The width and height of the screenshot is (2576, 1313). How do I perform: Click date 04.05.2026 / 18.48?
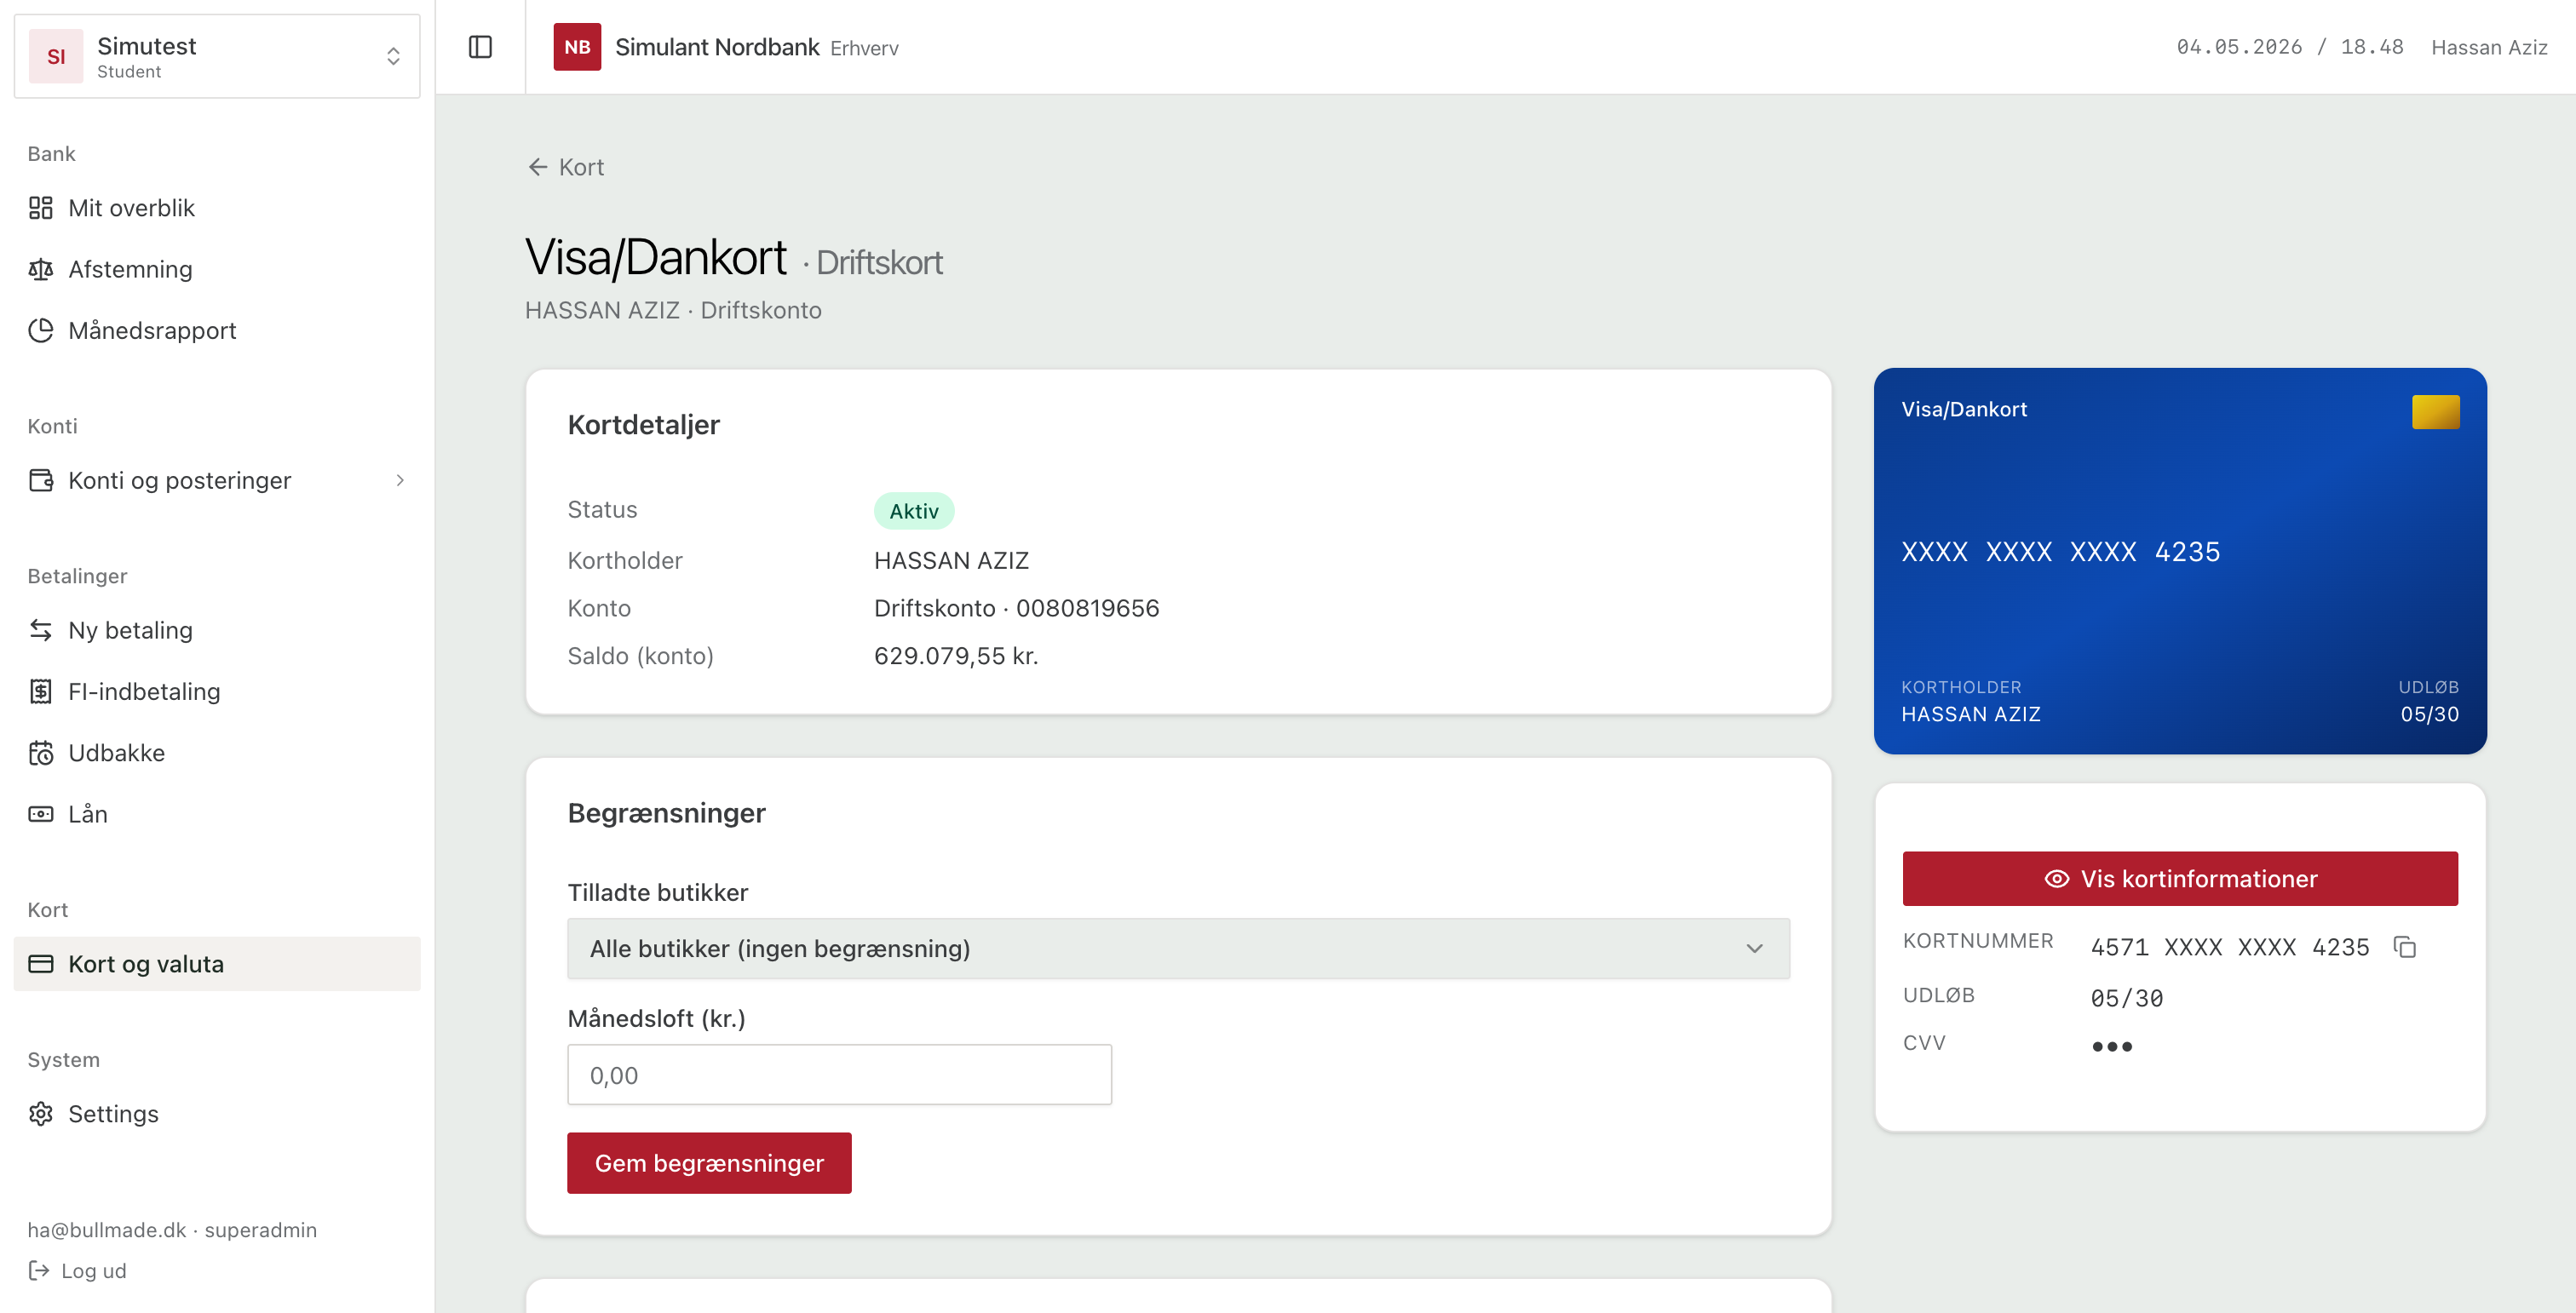pyautogui.click(x=2289, y=47)
